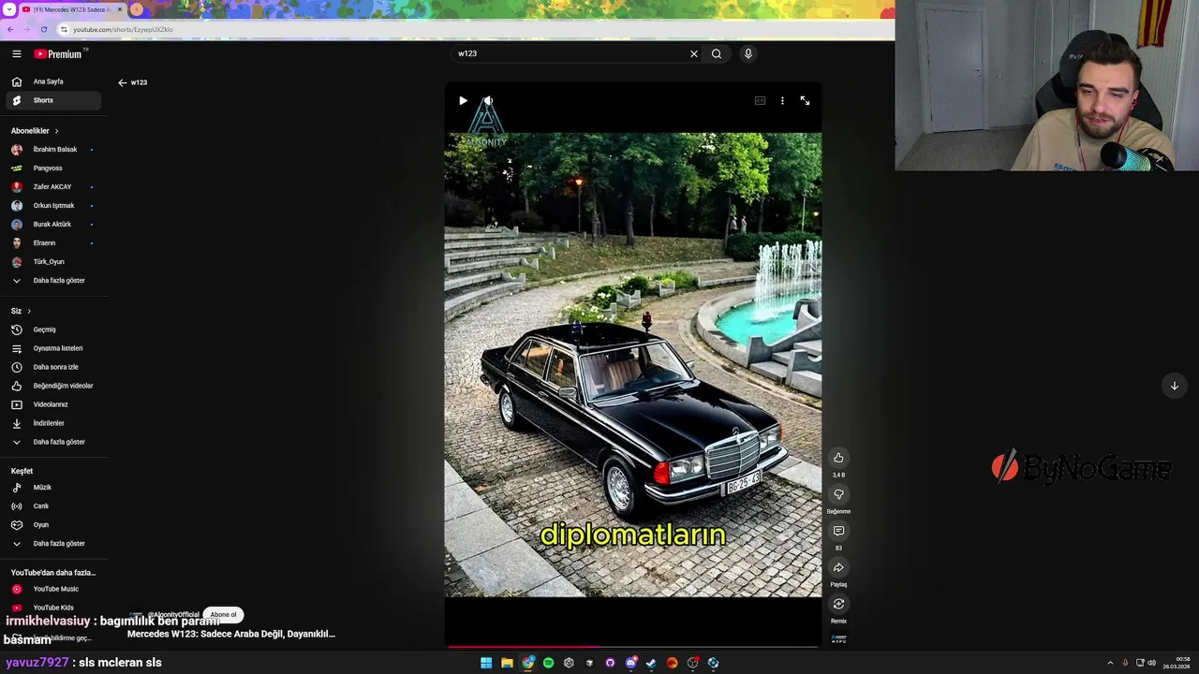Open Türk_Oyun channel
This screenshot has height=674, width=1199.
click(53, 262)
